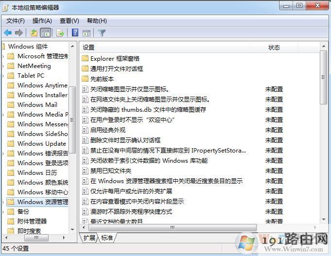
Task: Click the tree pane vertical scrollbar thumb
Action: (x=72, y=120)
